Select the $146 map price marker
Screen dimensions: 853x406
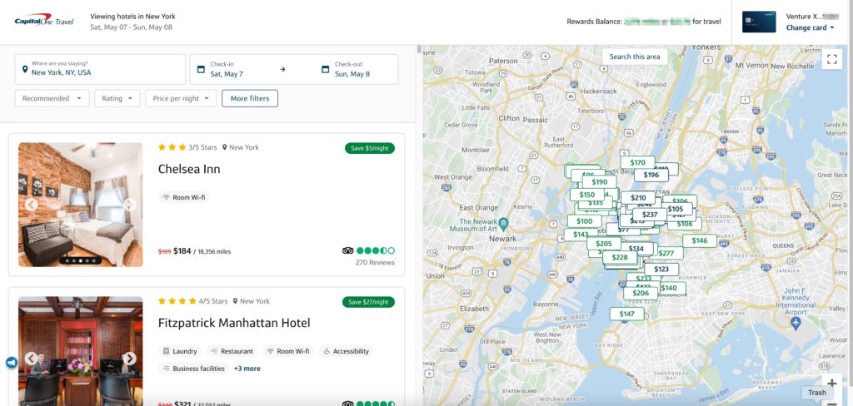700,240
